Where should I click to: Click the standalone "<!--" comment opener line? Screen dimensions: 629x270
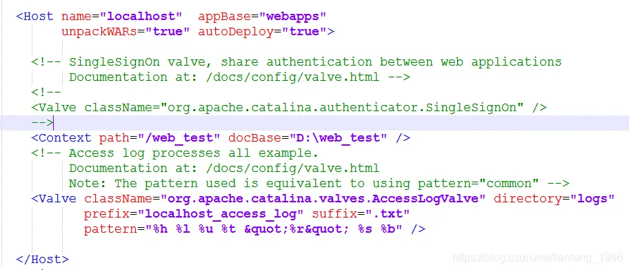46,93
